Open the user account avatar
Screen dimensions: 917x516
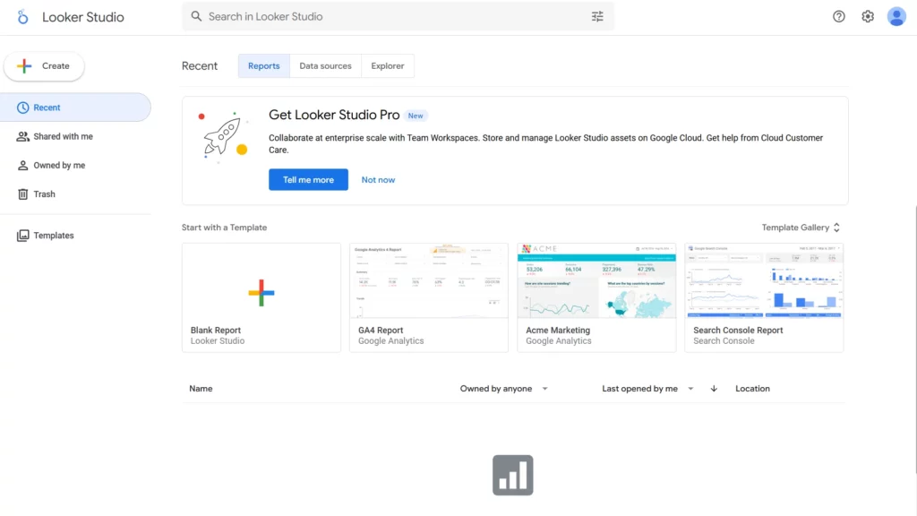pos(896,16)
